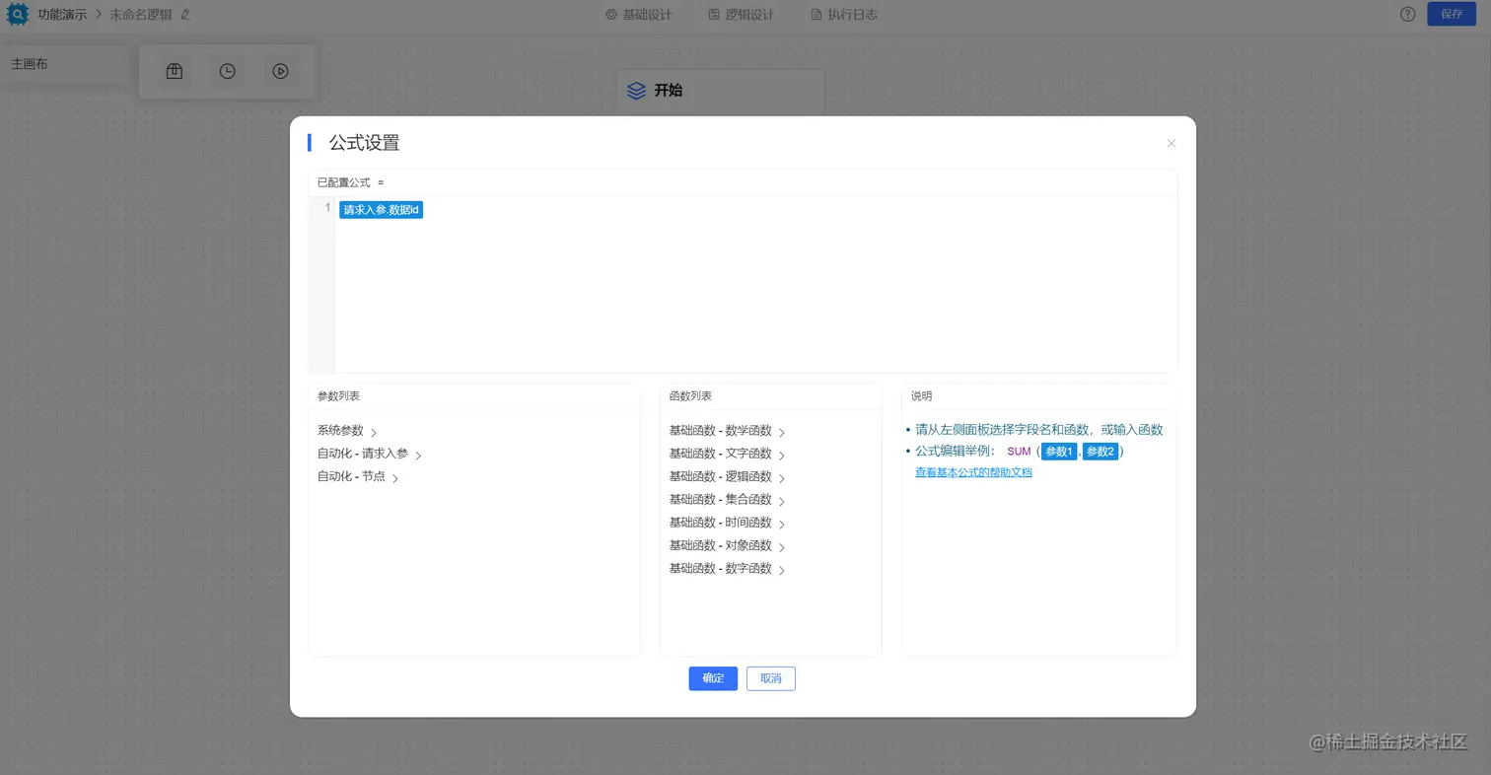This screenshot has width=1491, height=775.
Task: Expand 基础函数 - 文字函数
Action: [x=728, y=454]
